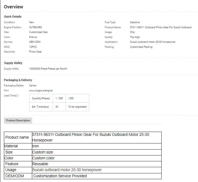This screenshot has height=182, width=198.
Task: Click the '1 - 500' quantity cell
Action: [x=59, y=98]
